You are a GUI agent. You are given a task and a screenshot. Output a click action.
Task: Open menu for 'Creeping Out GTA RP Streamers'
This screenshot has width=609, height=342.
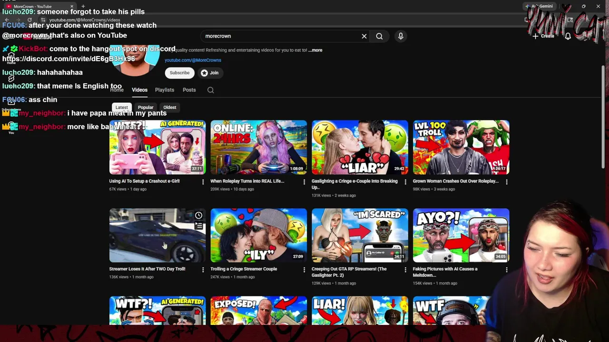[x=405, y=270]
